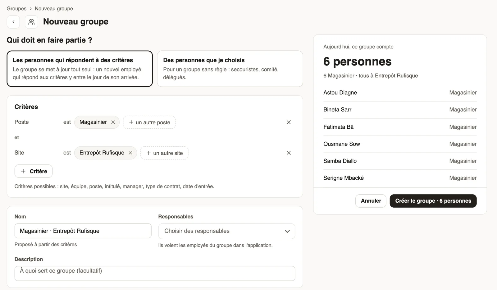This screenshot has height=290, width=497.
Task: Select criteria-based membership option
Action: click(80, 69)
